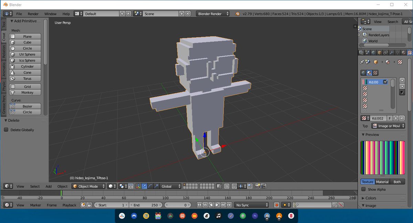Play the animation forward
413x223 pixels.
click(217, 205)
